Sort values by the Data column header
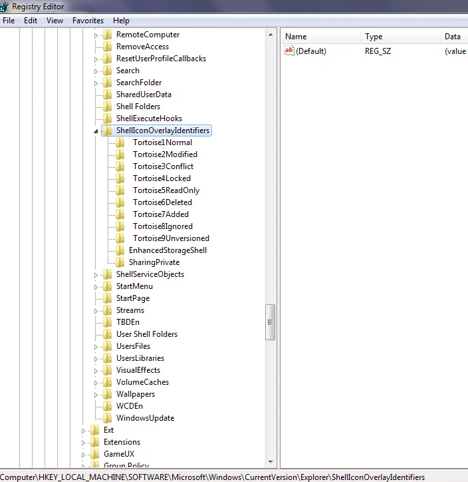468x482 pixels. (x=454, y=37)
